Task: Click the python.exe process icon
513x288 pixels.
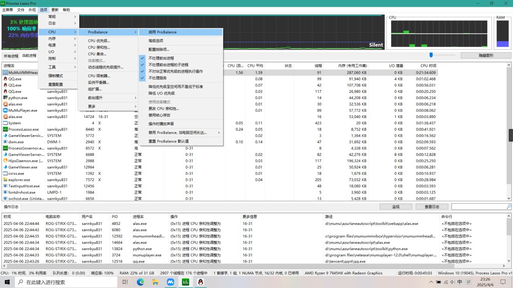Action: (x=6, y=98)
